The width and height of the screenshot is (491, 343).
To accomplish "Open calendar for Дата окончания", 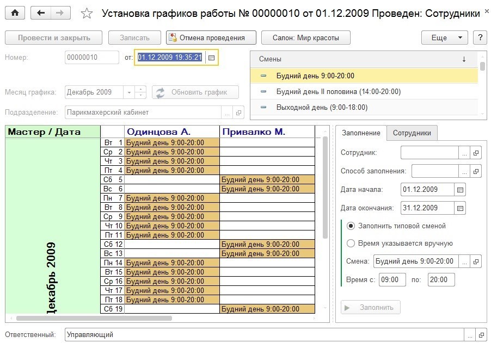I will [x=460, y=208].
